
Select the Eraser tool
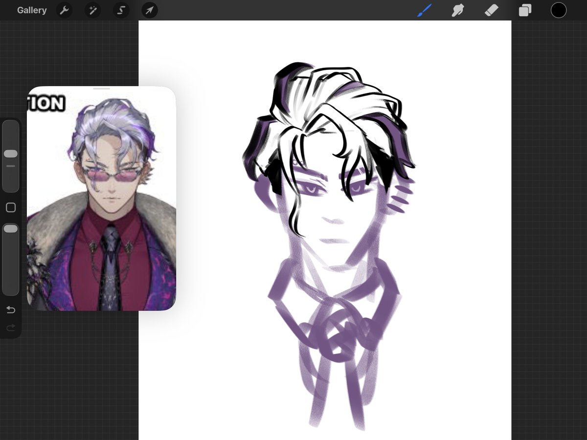[x=491, y=10]
